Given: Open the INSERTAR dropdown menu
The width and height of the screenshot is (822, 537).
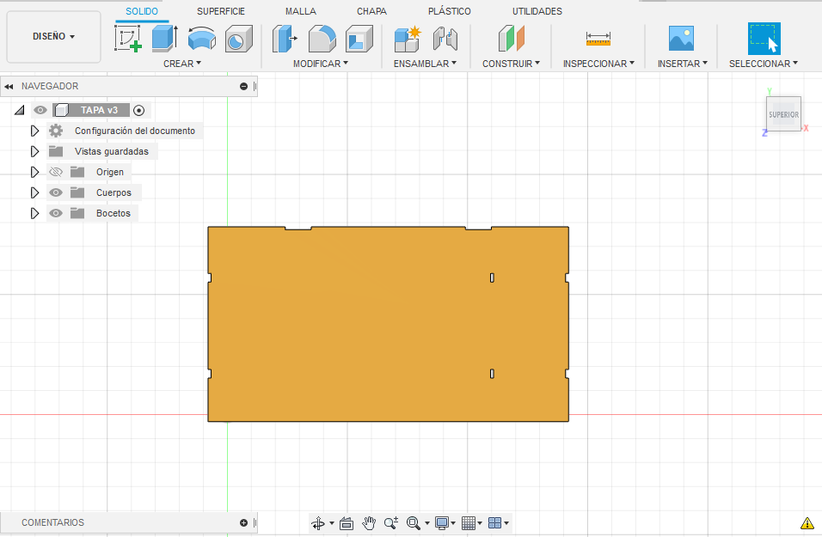Looking at the screenshot, I should point(683,64).
